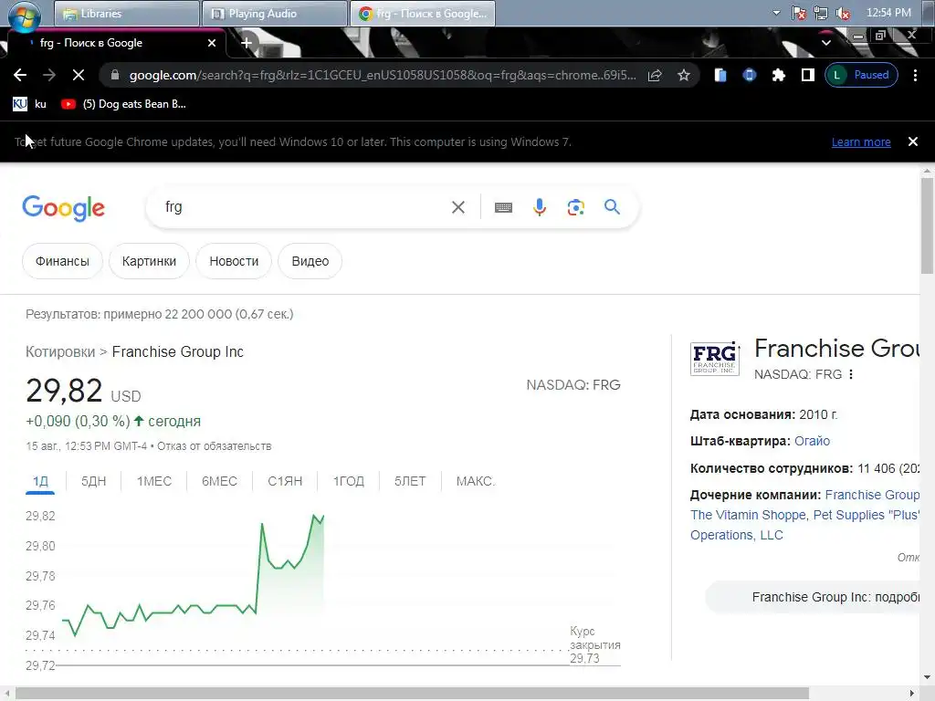935x701 pixels.
Task: Share this page icon in address bar
Action: tap(655, 75)
